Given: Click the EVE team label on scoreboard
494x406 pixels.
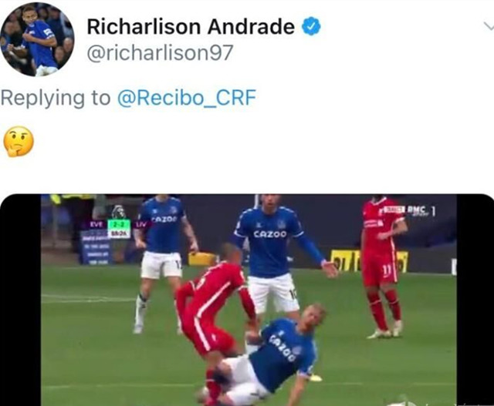Looking at the screenshot, I should coord(96,224).
